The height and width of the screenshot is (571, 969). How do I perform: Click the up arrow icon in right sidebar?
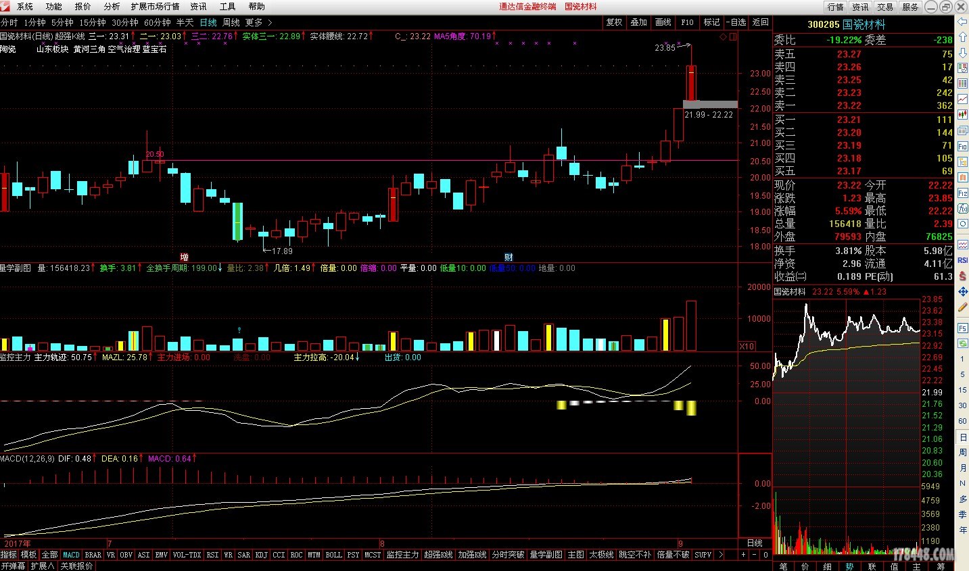(962, 38)
